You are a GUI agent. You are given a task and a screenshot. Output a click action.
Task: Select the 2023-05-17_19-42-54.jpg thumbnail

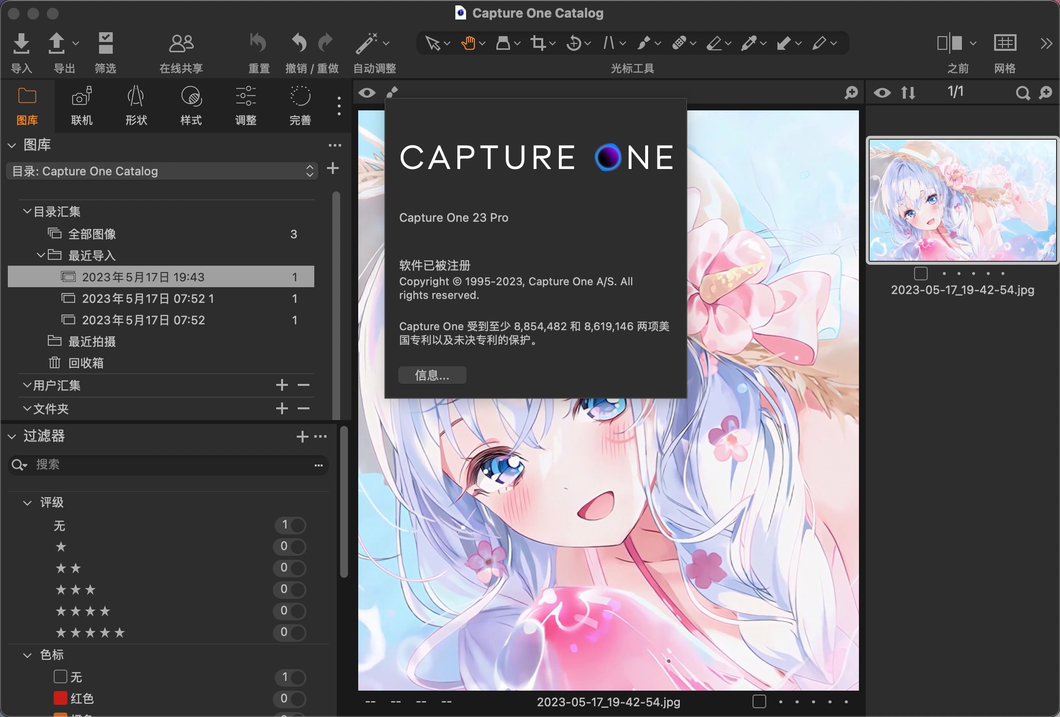(962, 200)
